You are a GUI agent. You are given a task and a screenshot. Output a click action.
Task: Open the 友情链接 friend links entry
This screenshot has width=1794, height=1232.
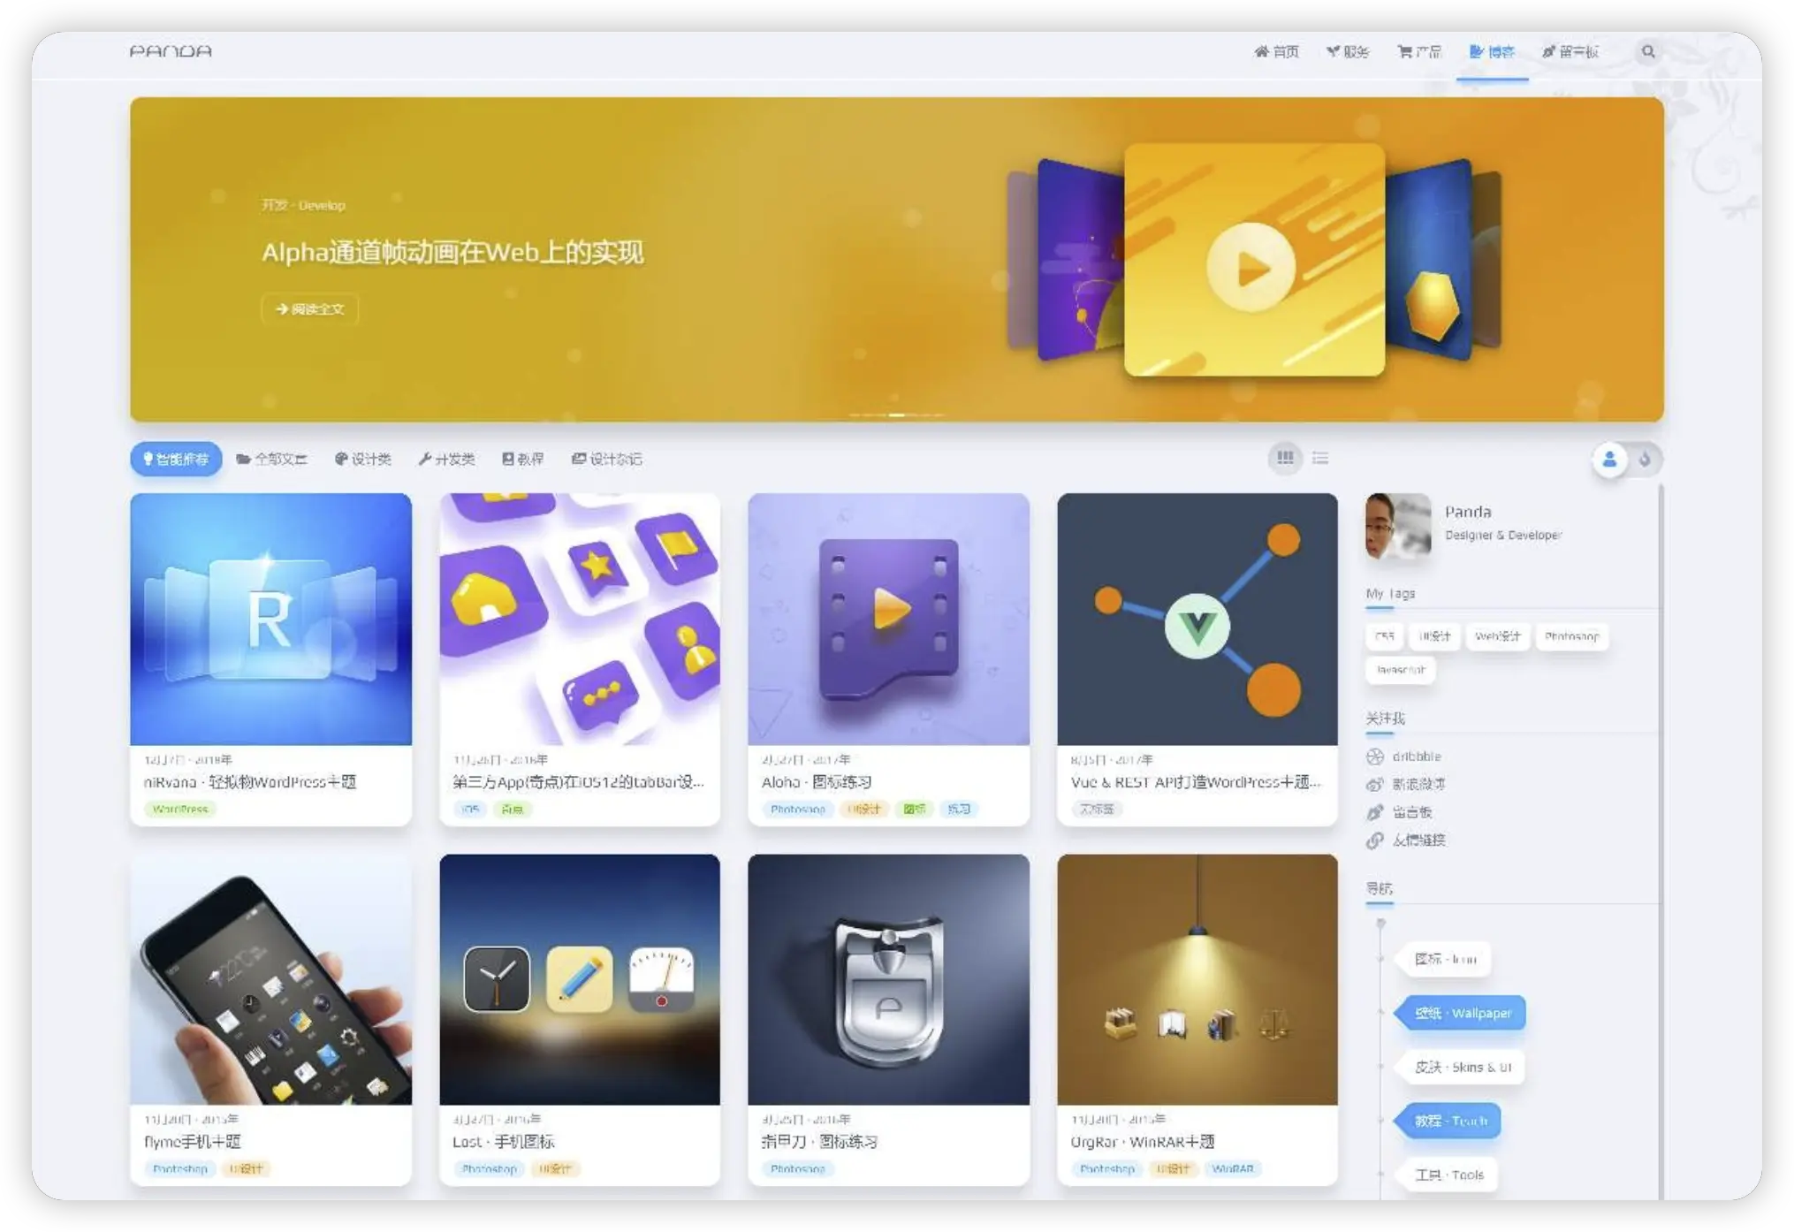1406,840
